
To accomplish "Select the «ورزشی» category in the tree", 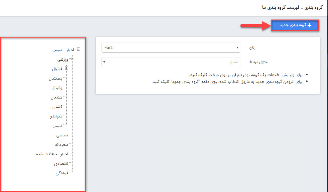I will [x=63, y=60].
